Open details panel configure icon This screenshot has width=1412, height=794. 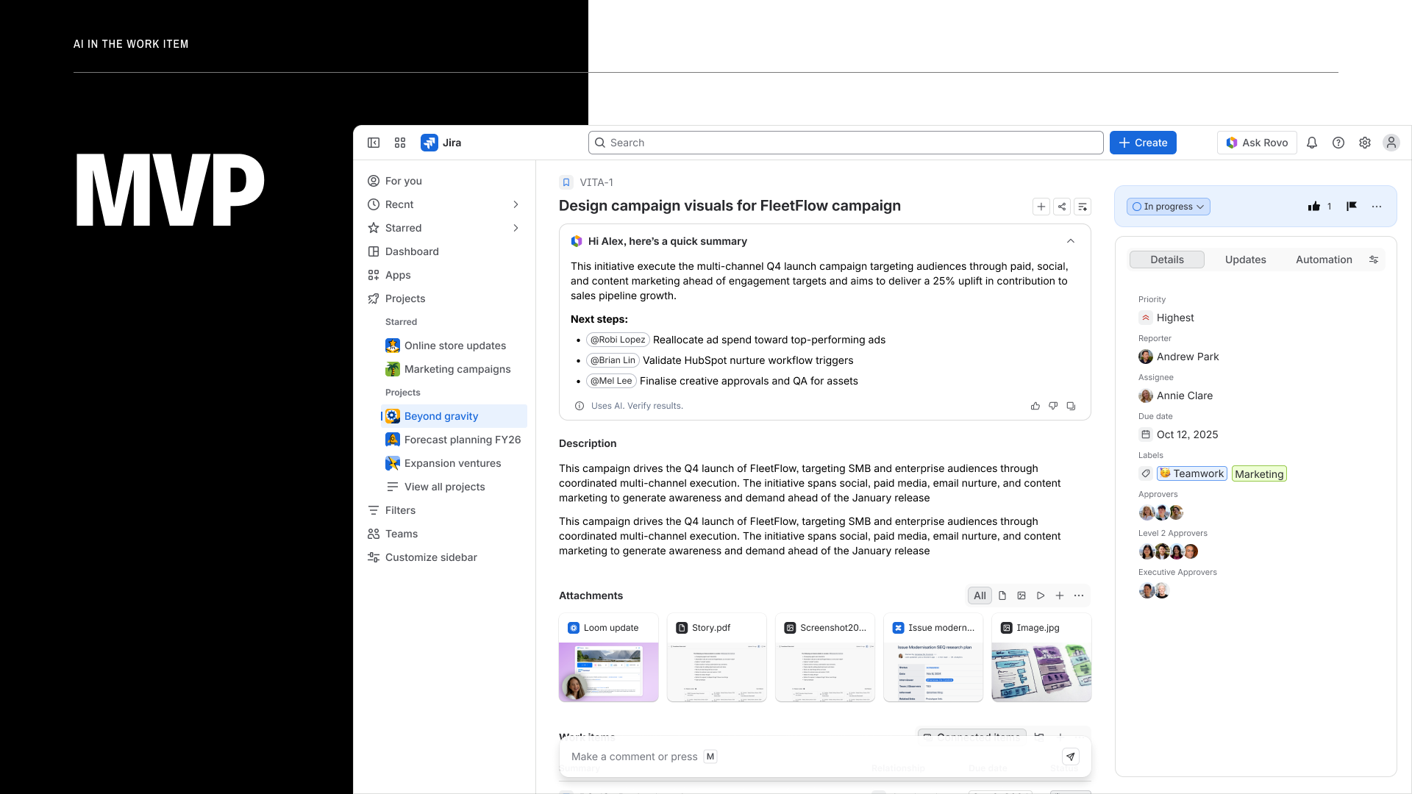click(1374, 260)
